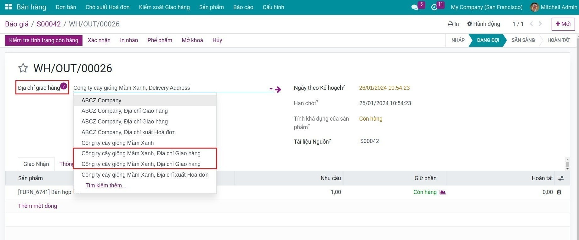Click the delivery address input field
Screen dimensions: 579x240
(x=170, y=88)
